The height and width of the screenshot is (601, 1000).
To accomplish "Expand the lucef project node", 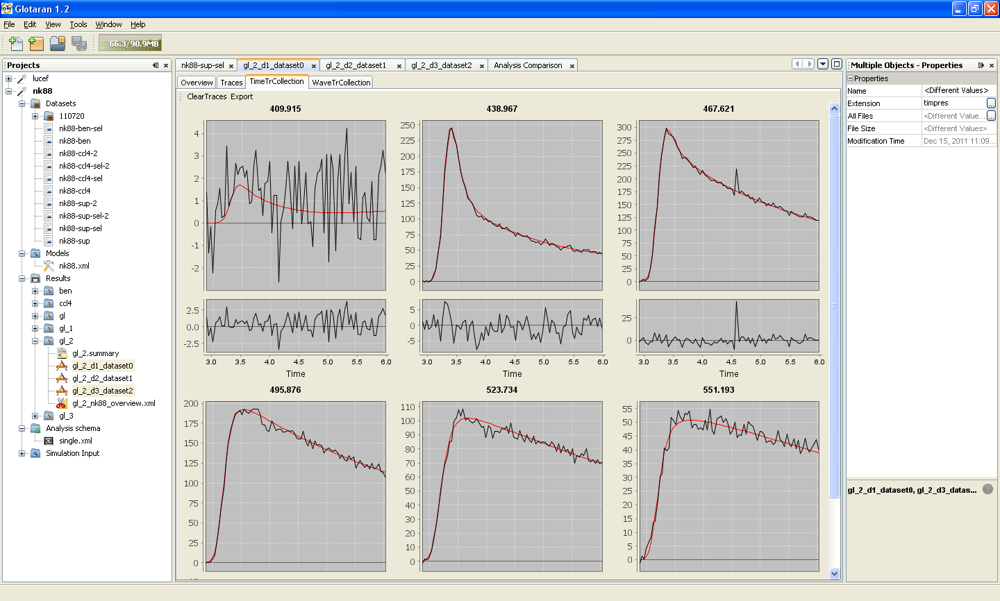I will pos(8,78).
